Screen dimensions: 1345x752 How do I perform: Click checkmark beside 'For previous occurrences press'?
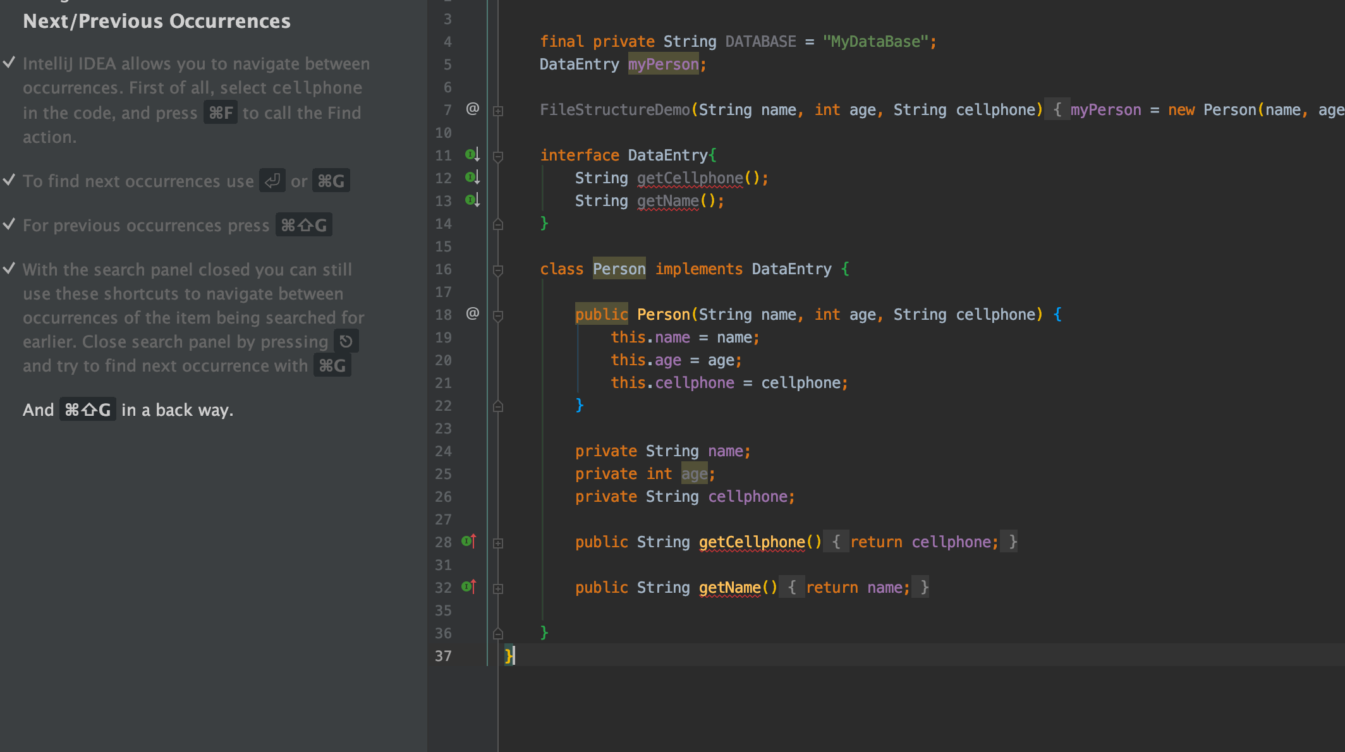[x=9, y=224]
